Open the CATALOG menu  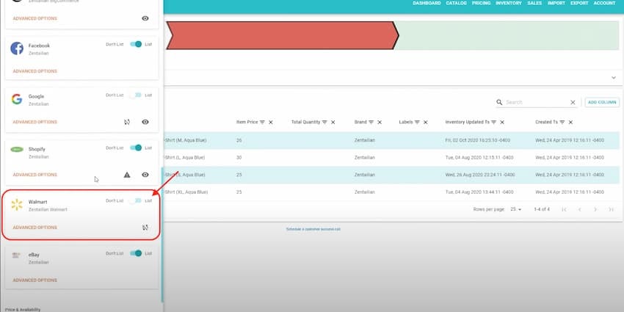click(457, 3)
